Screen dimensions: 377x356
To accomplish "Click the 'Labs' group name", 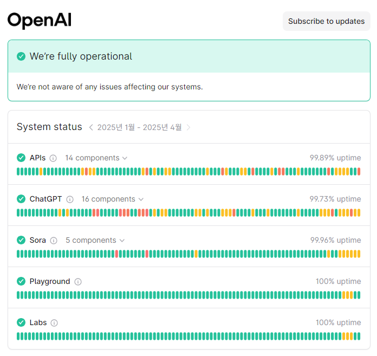I will pos(38,322).
